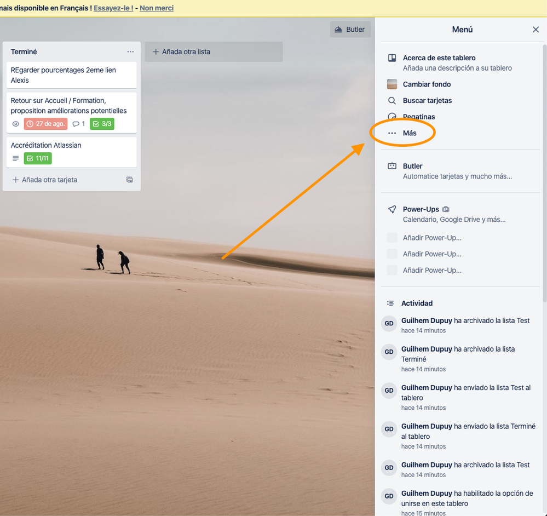Open the card REgarder pourcentages 2eme lien Alexis

coord(72,75)
